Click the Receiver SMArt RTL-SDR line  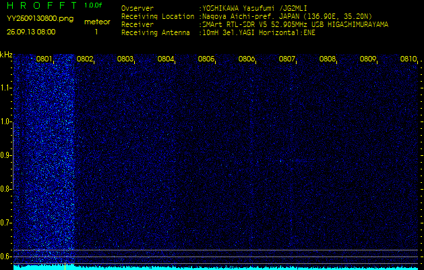(x=255, y=25)
